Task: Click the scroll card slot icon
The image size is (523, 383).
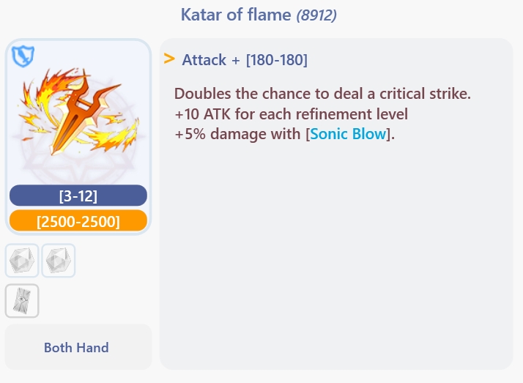Action: (x=22, y=301)
